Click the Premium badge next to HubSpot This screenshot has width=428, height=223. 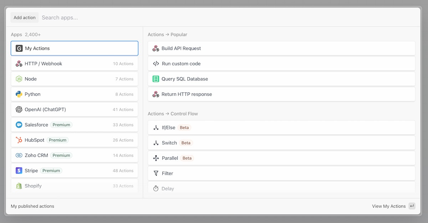coord(58,140)
